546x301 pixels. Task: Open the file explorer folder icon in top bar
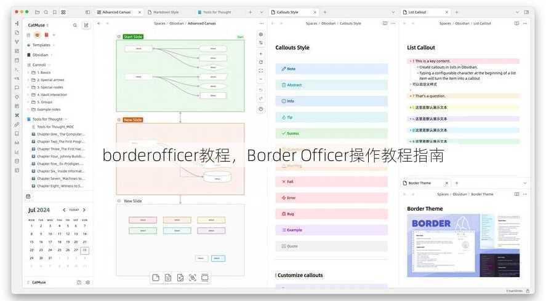38,12
